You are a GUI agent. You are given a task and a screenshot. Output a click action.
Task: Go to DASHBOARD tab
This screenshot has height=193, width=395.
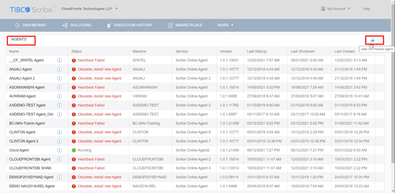(34, 25)
